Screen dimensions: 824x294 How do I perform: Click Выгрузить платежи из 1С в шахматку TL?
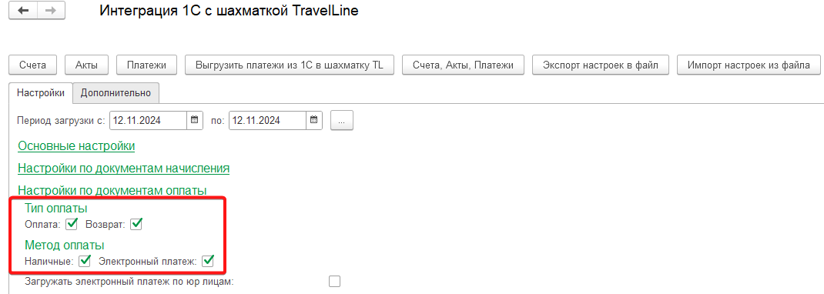click(x=290, y=65)
